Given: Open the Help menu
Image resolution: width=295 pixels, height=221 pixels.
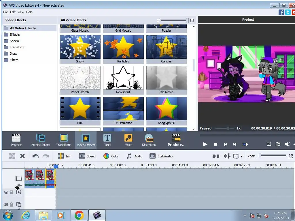Looking at the screenshot, I should [29, 12].
